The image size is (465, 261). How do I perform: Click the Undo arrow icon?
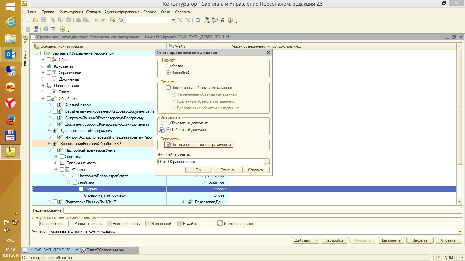pyautogui.click(x=96, y=20)
